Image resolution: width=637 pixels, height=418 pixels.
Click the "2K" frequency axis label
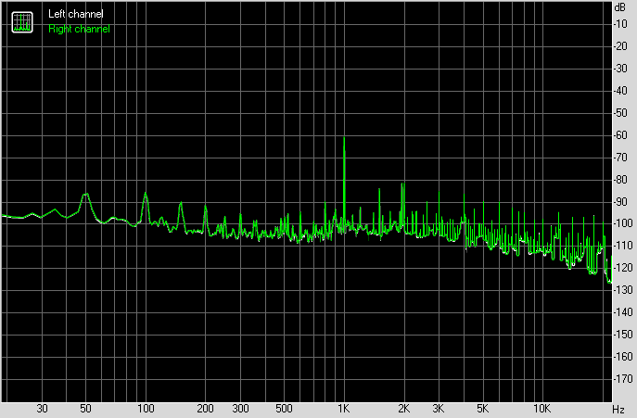tap(403, 409)
